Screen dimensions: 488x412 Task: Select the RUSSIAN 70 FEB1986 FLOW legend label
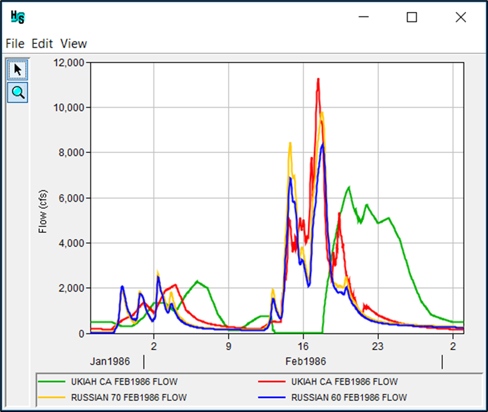[128, 397]
